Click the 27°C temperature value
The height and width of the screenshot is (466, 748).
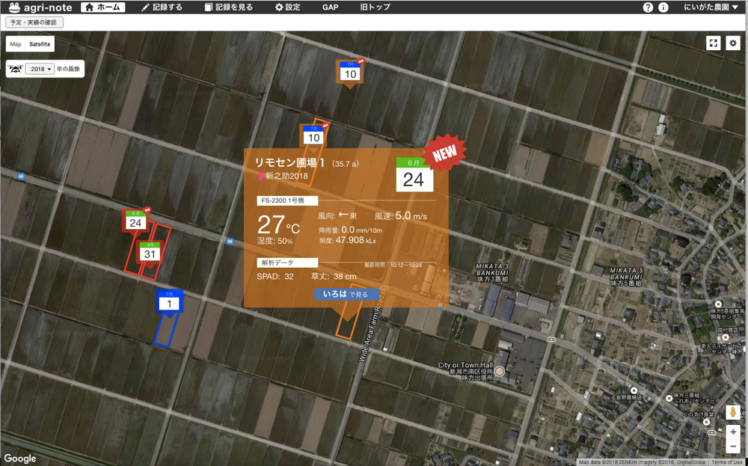(278, 224)
